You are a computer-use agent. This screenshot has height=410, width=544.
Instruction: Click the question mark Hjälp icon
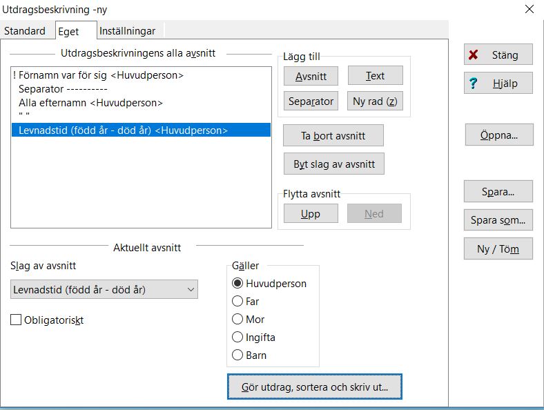click(474, 84)
